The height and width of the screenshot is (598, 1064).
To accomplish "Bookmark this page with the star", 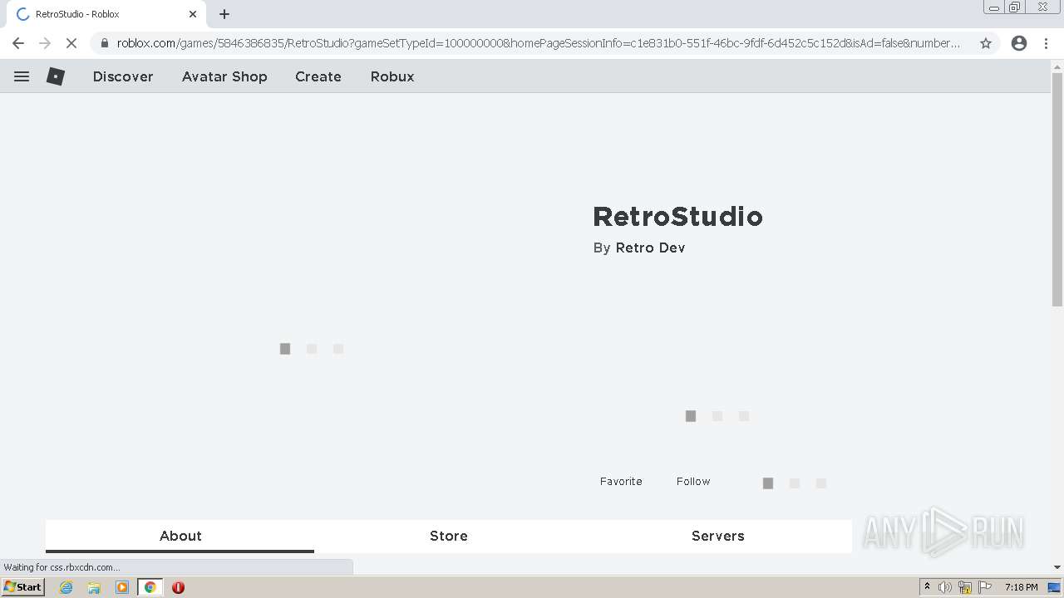I will 986,43.
